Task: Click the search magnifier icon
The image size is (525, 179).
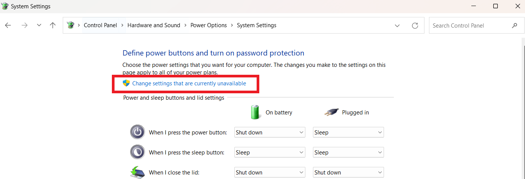Action: click(x=514, y=25)
